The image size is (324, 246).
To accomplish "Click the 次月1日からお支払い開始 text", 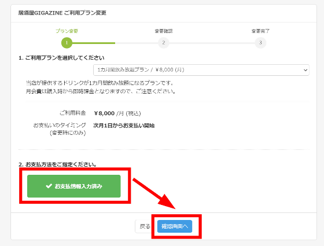I will point(124,126).
